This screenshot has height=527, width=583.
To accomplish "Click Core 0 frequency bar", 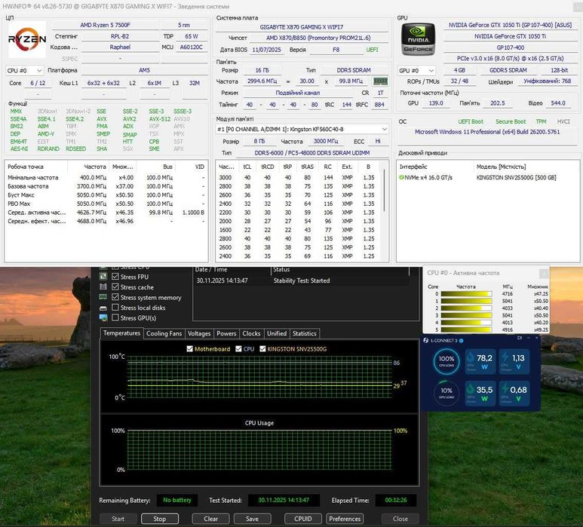I will (x=466, y=293).
